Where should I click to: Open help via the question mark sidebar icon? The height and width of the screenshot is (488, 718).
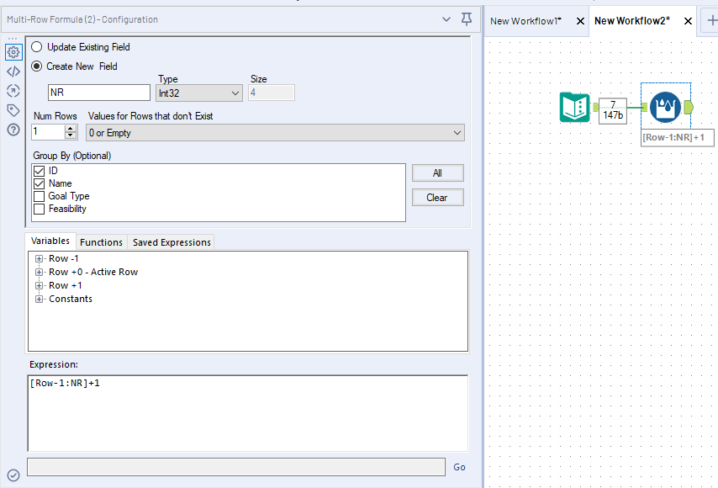tap(13, 129)
